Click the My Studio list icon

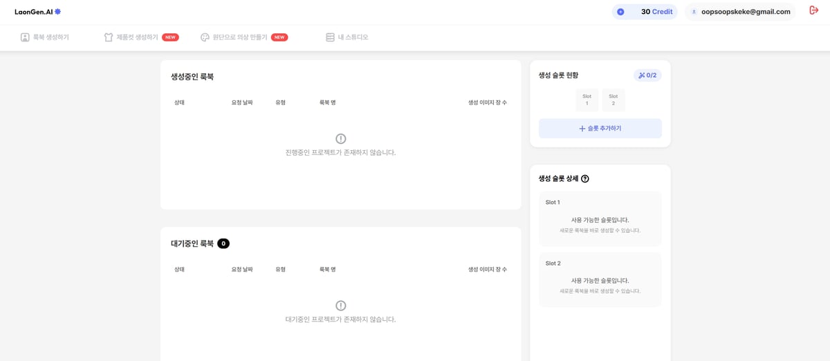tap(330, 37)
